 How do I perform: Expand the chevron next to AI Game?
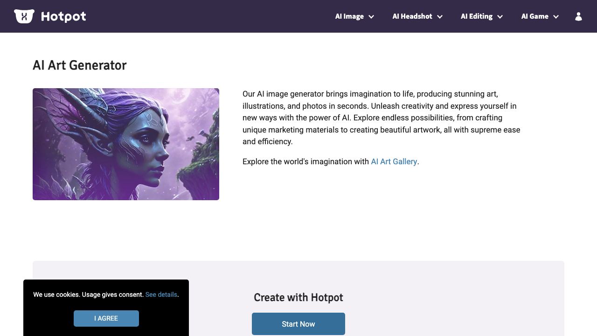coord(556,17)
